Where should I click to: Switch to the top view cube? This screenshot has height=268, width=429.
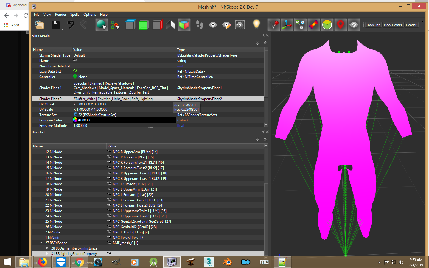point(130,25)
